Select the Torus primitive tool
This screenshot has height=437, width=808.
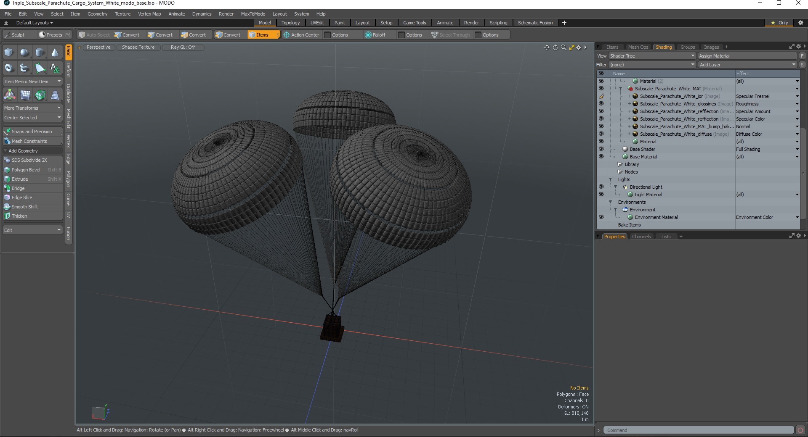pyautogui.click(x=9, y=68)
